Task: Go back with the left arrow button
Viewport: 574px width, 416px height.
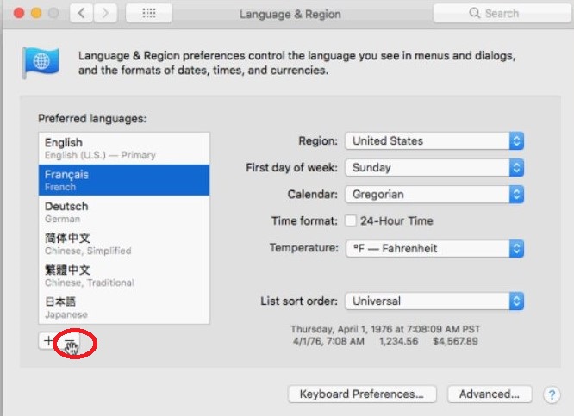Action: tap(81, 13)
